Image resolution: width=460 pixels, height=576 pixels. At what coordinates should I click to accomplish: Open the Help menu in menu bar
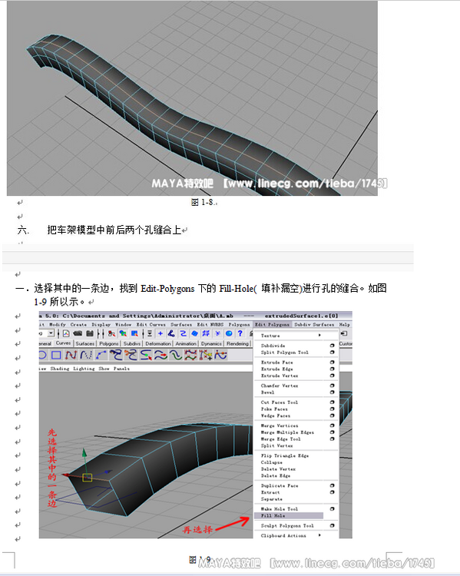pyautogui.click(x=344, y=325)
